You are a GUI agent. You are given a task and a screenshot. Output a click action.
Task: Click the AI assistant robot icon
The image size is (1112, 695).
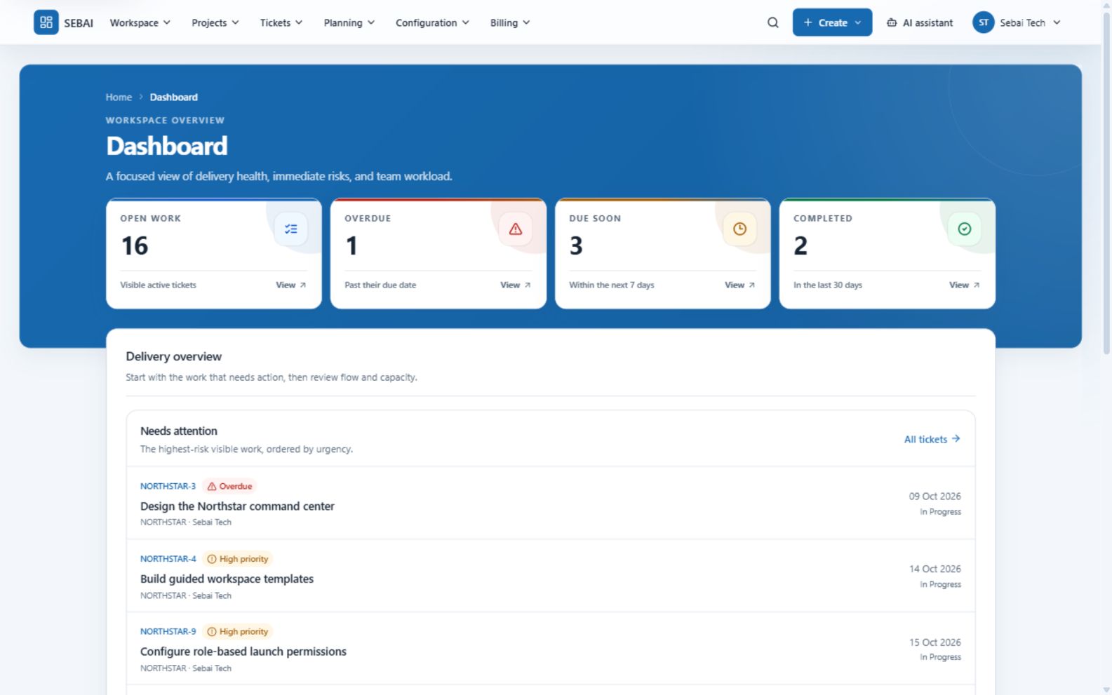coord(892,22)
